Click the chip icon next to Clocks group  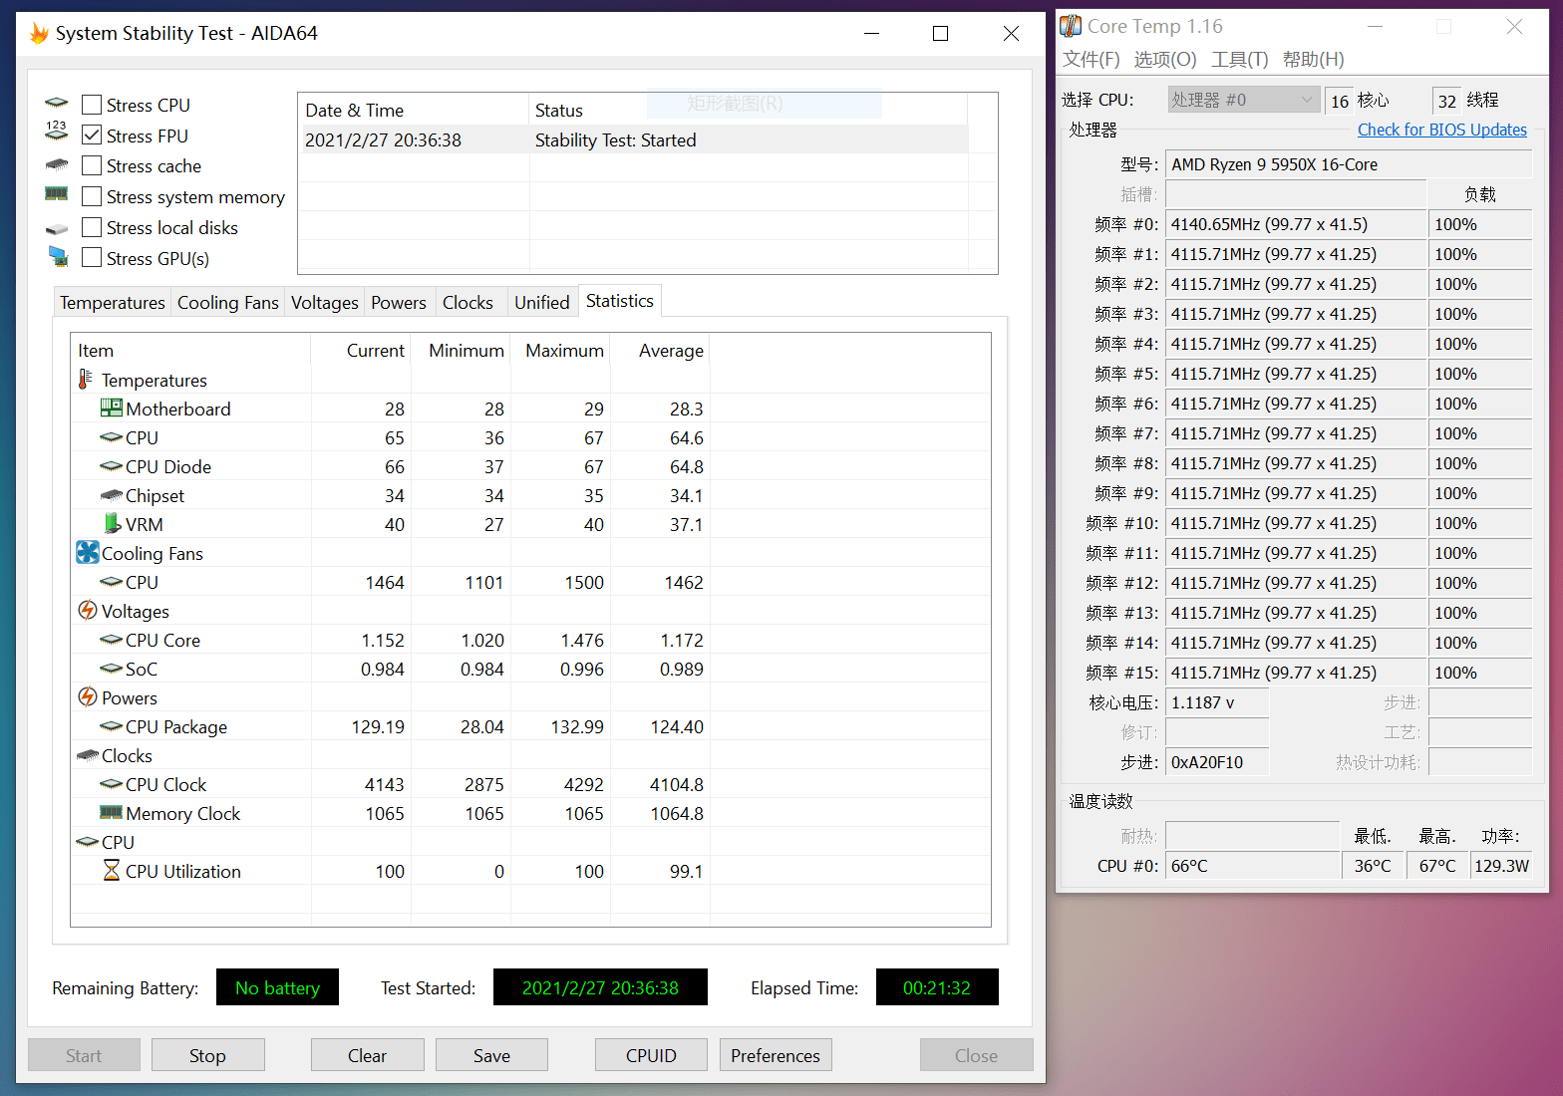88,755
